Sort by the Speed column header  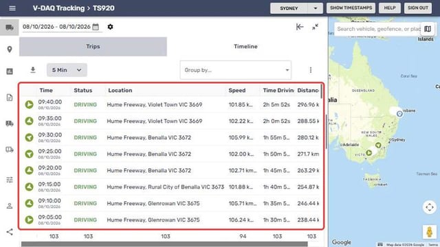237,91
